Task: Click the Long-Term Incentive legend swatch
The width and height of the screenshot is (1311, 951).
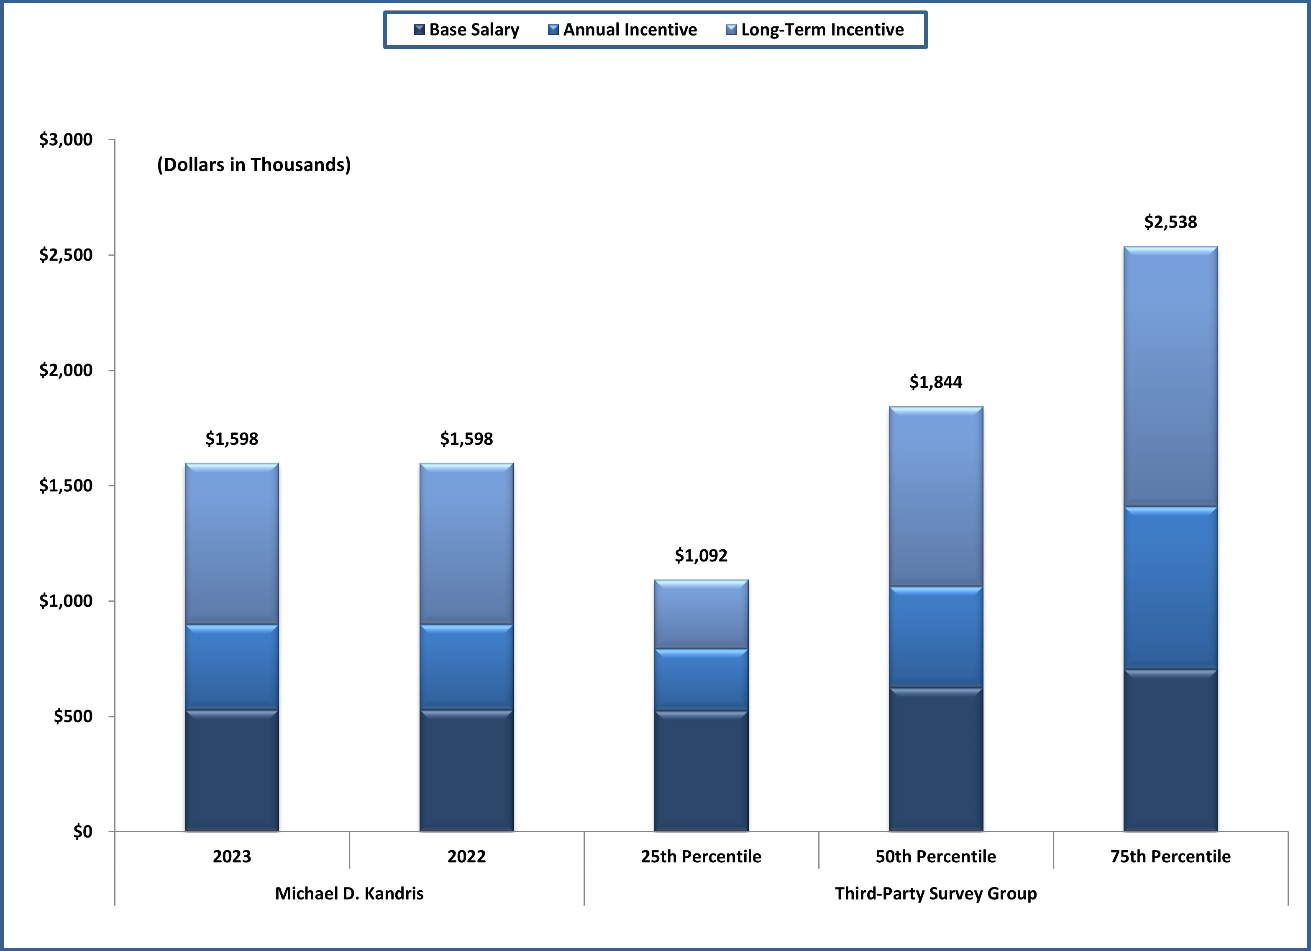Action: click(731, 29)
